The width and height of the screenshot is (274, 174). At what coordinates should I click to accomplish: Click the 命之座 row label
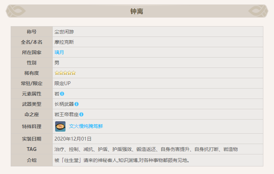click(32, 114)
